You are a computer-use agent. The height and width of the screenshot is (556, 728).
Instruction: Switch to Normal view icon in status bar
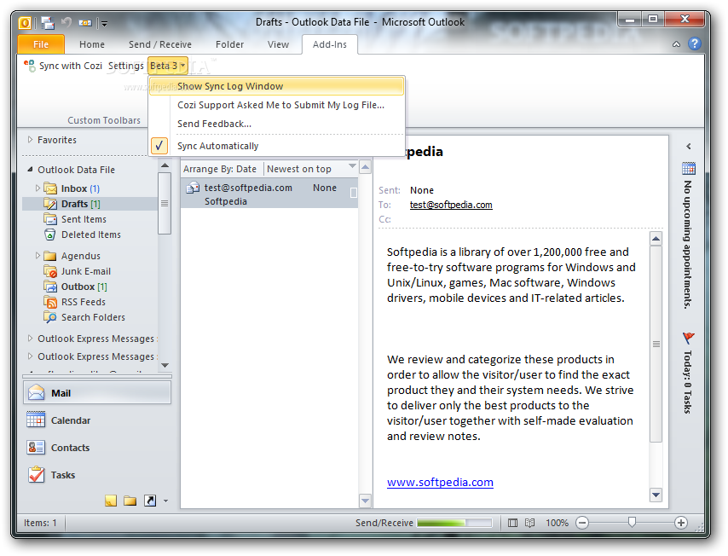(x=512, y=523)
